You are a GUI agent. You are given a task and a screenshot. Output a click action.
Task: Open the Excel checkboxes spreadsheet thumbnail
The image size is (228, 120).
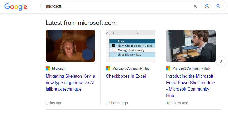(x=131, y=46)
